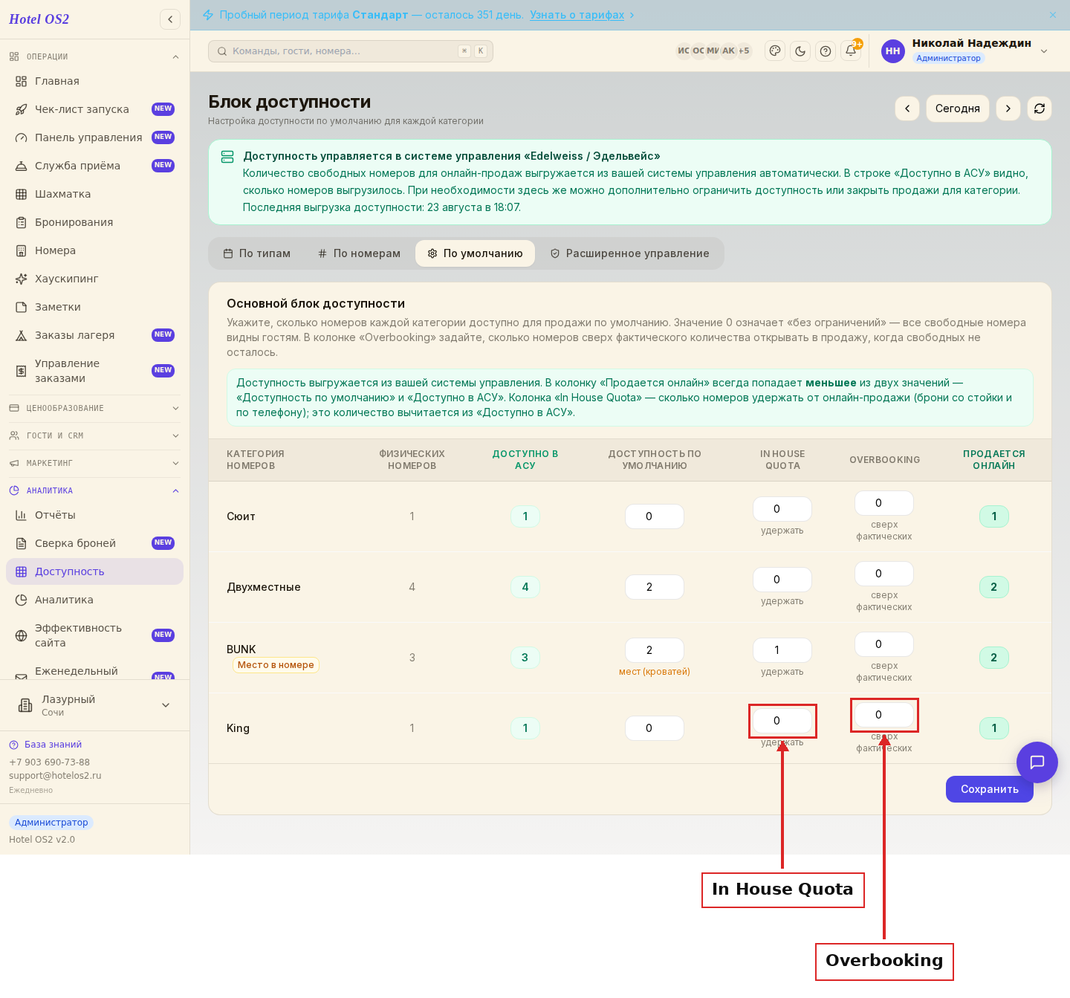Screen dimensions: 1070x998
Task: Click the tent icon for Заказы лагеря
Action: (x=22, y=335)
